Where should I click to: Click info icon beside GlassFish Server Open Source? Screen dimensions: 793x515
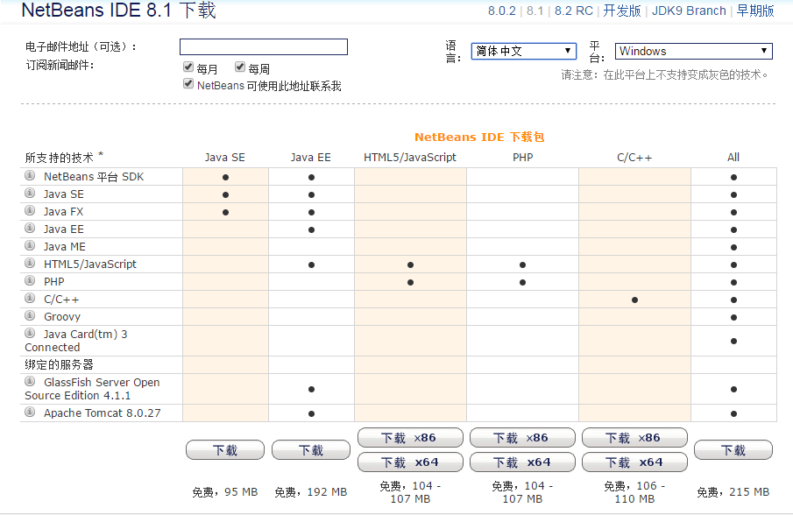click(30, 381)
